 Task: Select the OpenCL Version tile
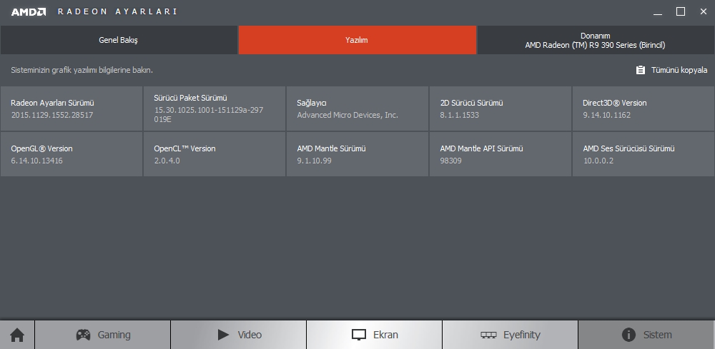point(214,154)
